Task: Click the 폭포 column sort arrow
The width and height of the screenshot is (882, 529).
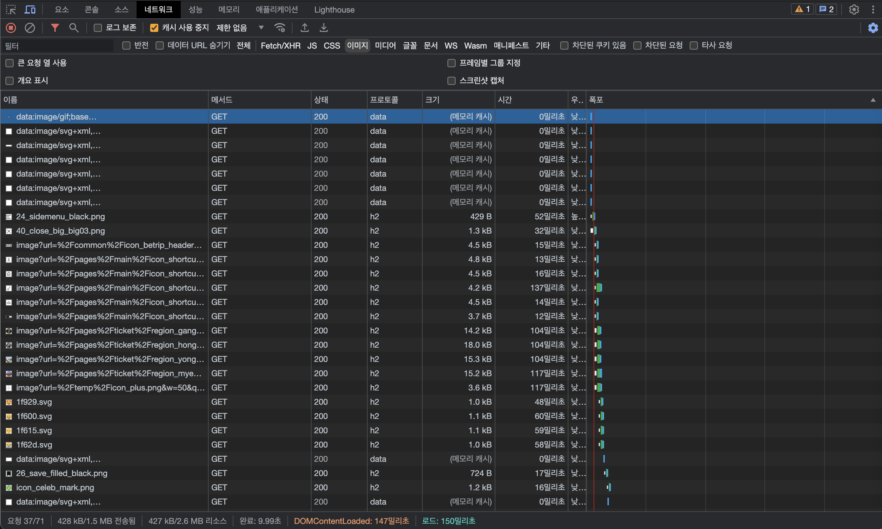Action: coord(873,100)
